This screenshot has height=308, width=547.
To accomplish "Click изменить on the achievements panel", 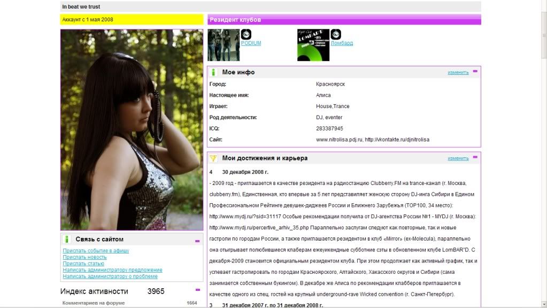I will click(x=459, y=158).
